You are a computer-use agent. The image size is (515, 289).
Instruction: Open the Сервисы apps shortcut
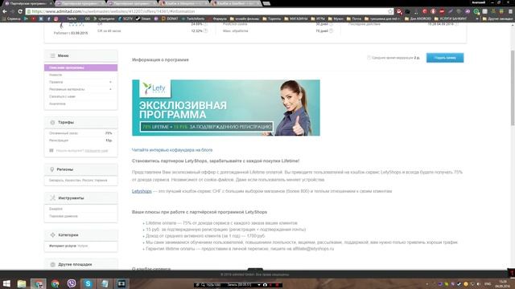11,18
